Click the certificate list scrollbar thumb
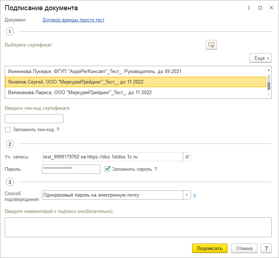Screen dimensions: 279x258 [269, 85]
